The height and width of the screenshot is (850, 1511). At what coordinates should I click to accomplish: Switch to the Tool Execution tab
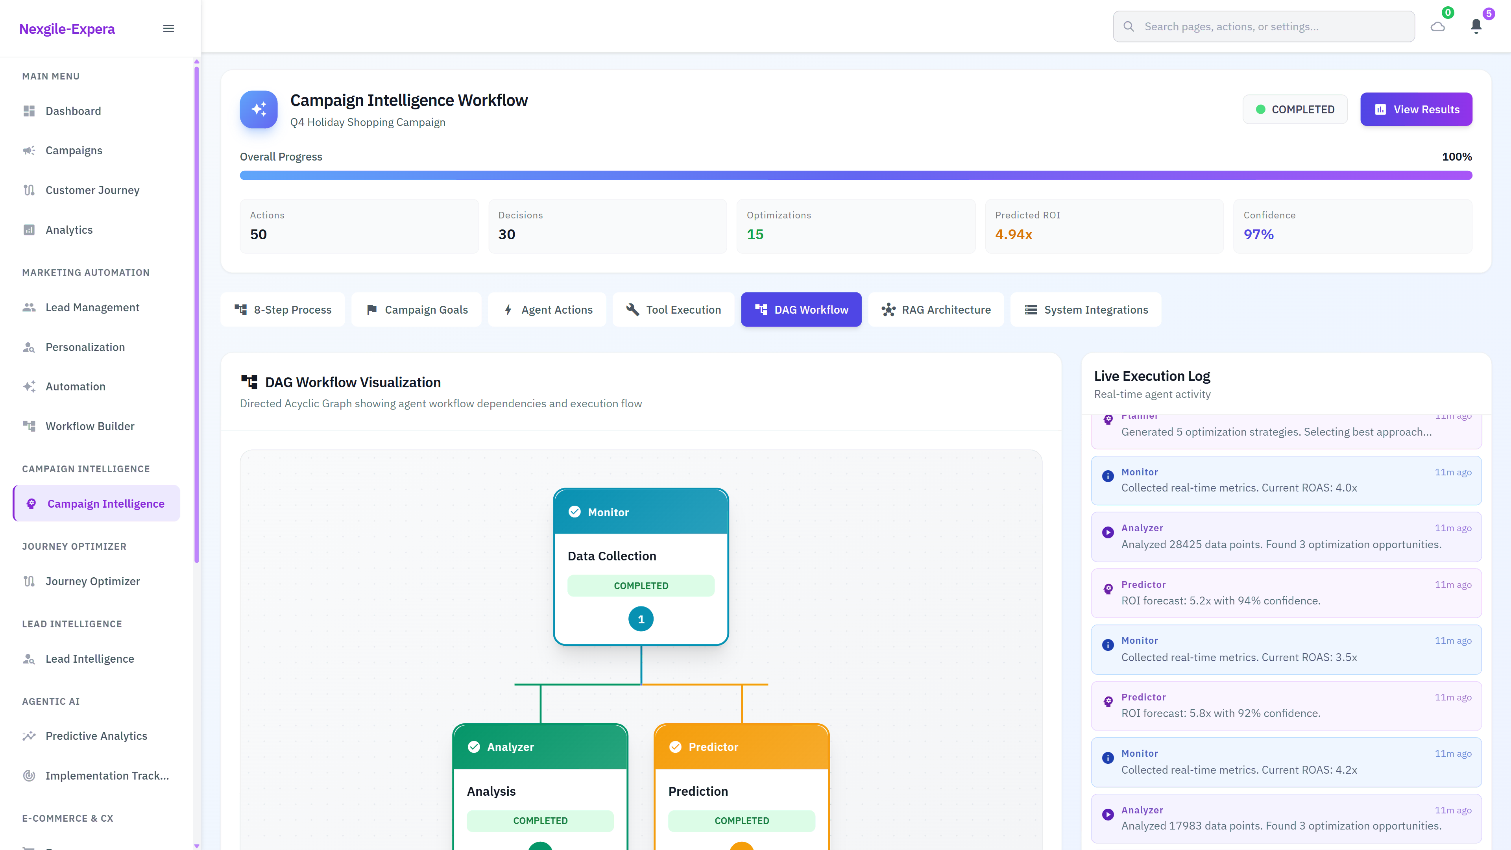coord(673,309)
